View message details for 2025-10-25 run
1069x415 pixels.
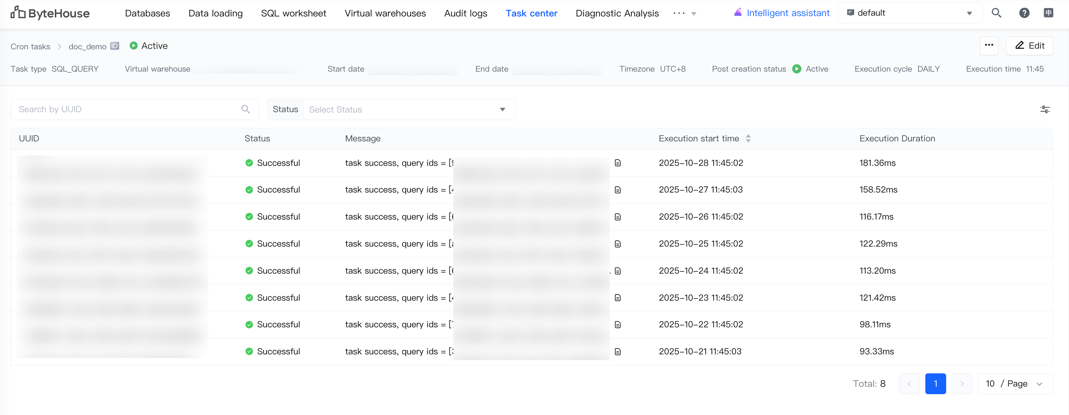pos(617,244)
